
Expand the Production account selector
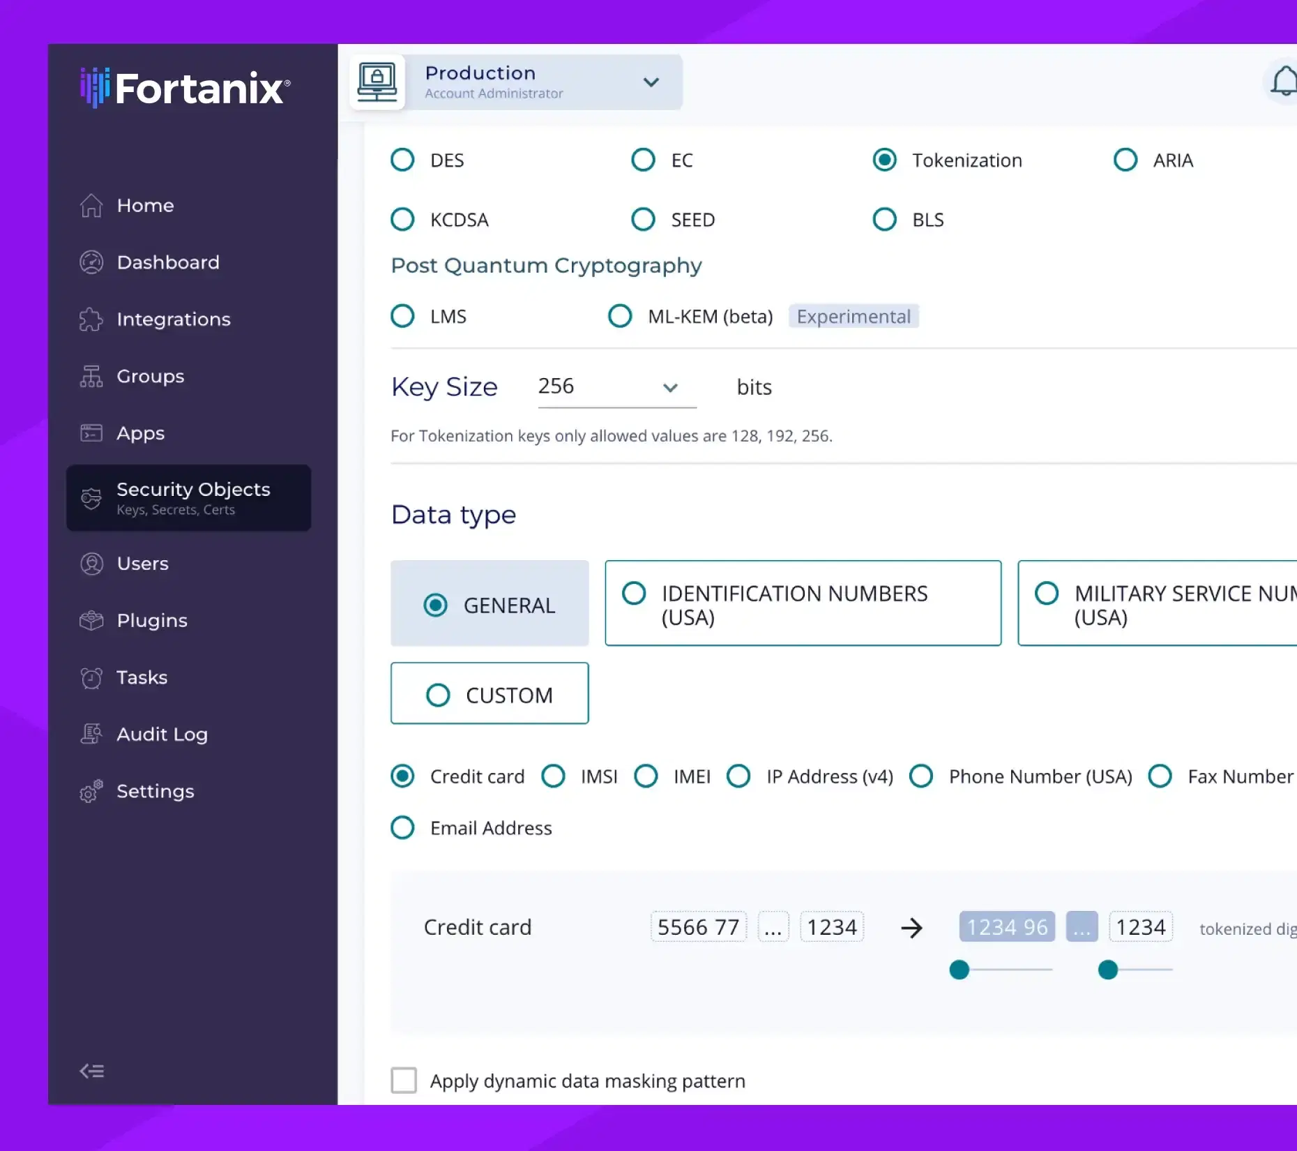pos(516,82)
